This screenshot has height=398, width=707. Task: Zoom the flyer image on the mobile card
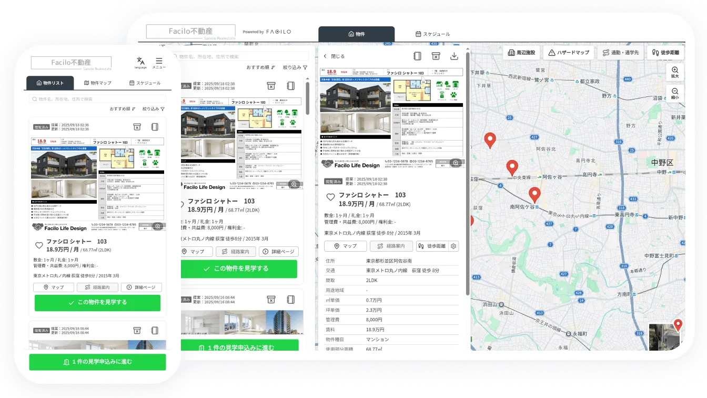[x=157, y=226]
